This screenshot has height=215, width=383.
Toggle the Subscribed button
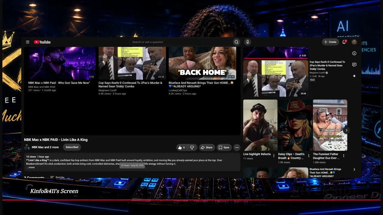(72, 147)
